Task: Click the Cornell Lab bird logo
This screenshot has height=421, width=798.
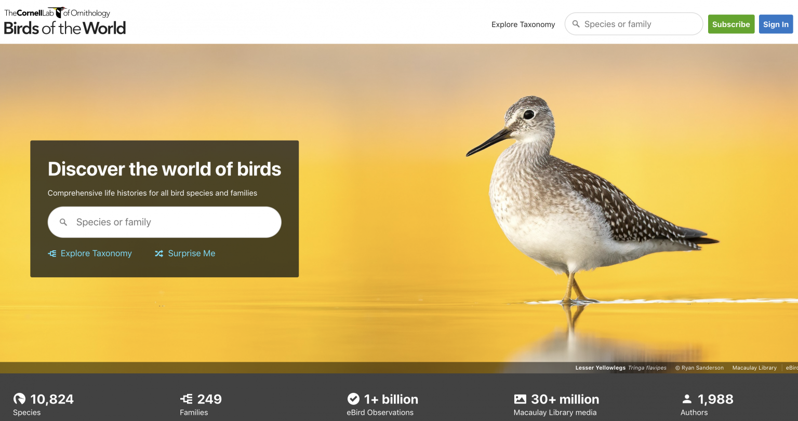Action: [x=59, y=12]
